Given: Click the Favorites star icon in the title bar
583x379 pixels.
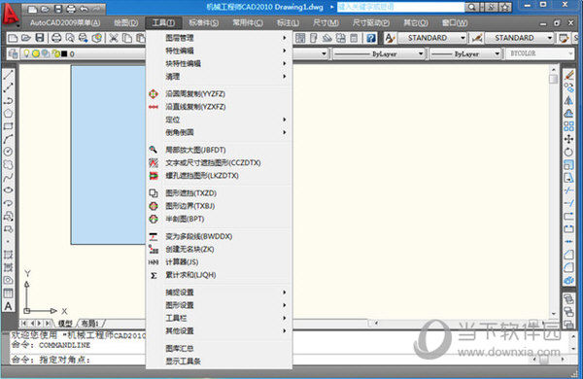Looking at the screenshot, I should pos(505,7).
